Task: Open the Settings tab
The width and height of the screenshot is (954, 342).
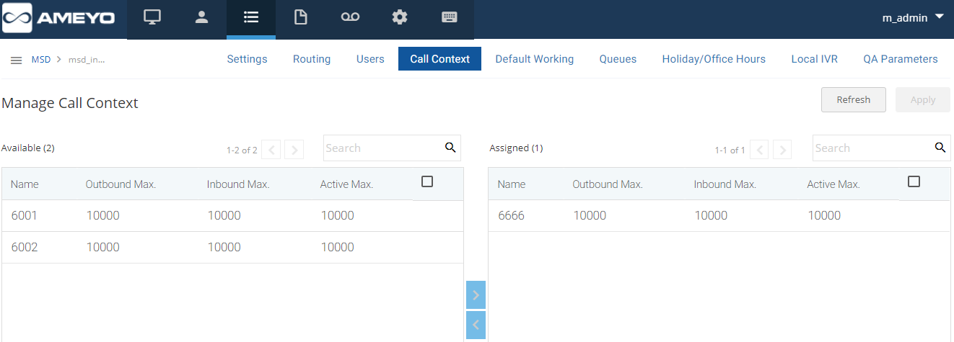Action: [x=247, y=59]
